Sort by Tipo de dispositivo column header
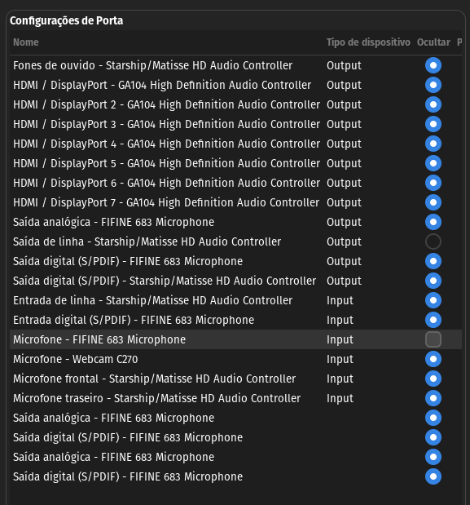Image resolution: width=470 pixels, height=505 pixels. (368, 42)
